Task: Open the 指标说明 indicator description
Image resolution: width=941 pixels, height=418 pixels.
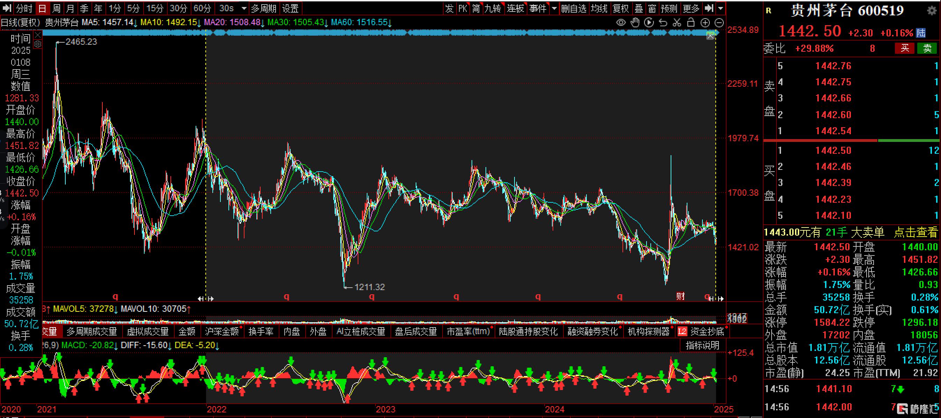Action: click(702, 345)
